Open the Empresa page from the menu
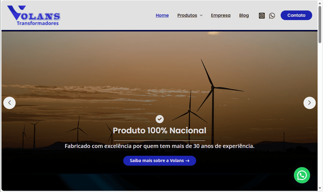This screenshot has width=323, height=192. 221,15
